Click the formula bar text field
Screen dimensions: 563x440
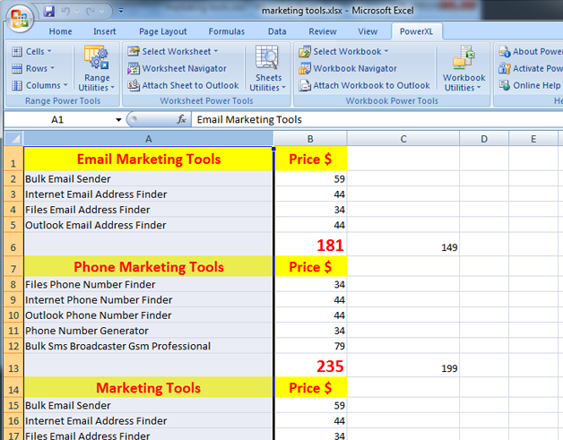click(377, 119)
